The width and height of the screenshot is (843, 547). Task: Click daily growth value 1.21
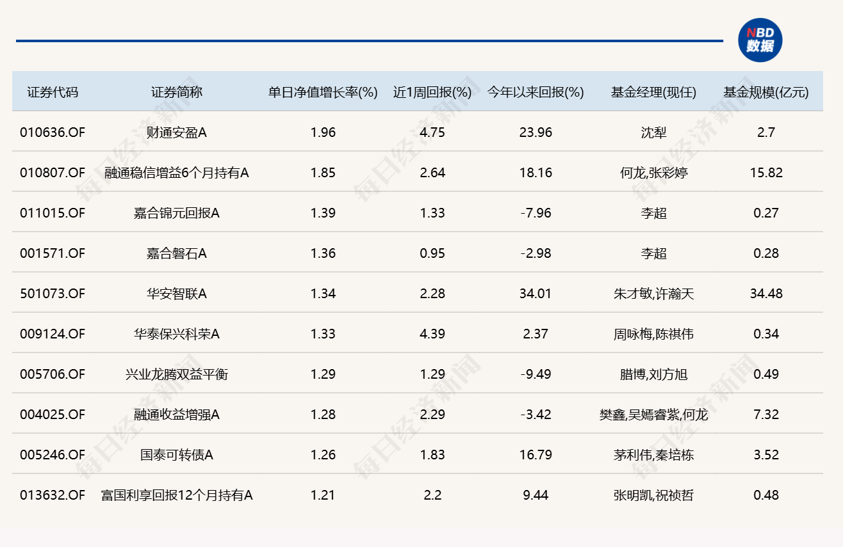[x=323, y=495]
